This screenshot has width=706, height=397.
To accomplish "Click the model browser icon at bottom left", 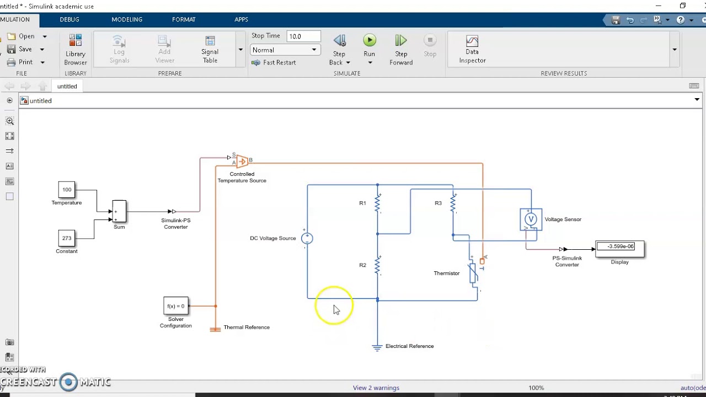I will coord(9,357).
